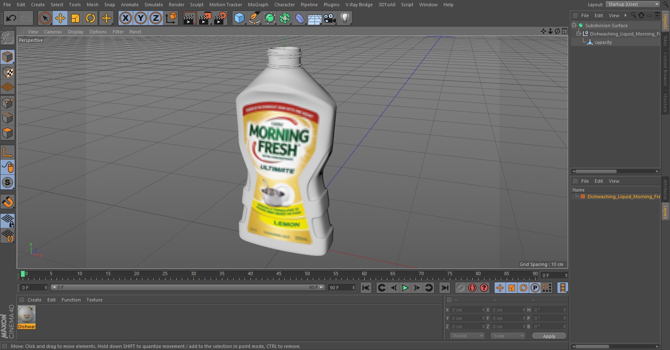Open the V-Ray Bridge menu
Image resolution: width=670 pixels, height=350 pixels.
coord(359,5)
